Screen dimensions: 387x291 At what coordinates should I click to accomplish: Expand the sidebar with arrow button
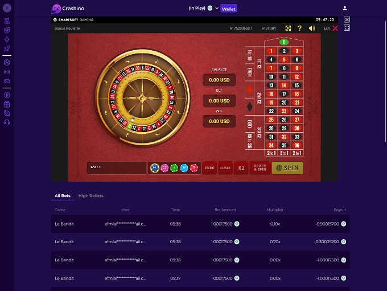coord(7,8)
